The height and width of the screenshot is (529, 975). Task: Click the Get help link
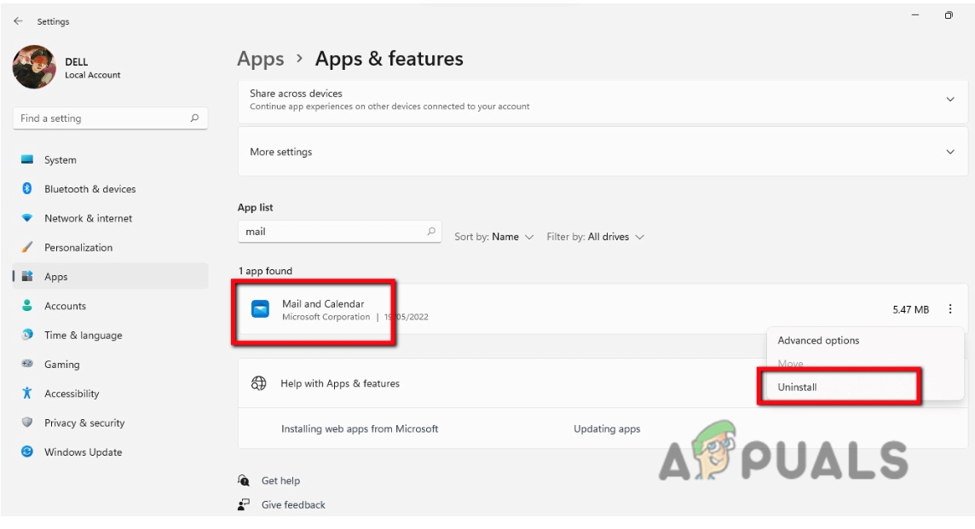tap(281, 480)
